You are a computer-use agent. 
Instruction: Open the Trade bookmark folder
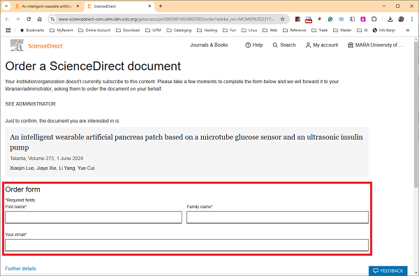tap(320, 30)
